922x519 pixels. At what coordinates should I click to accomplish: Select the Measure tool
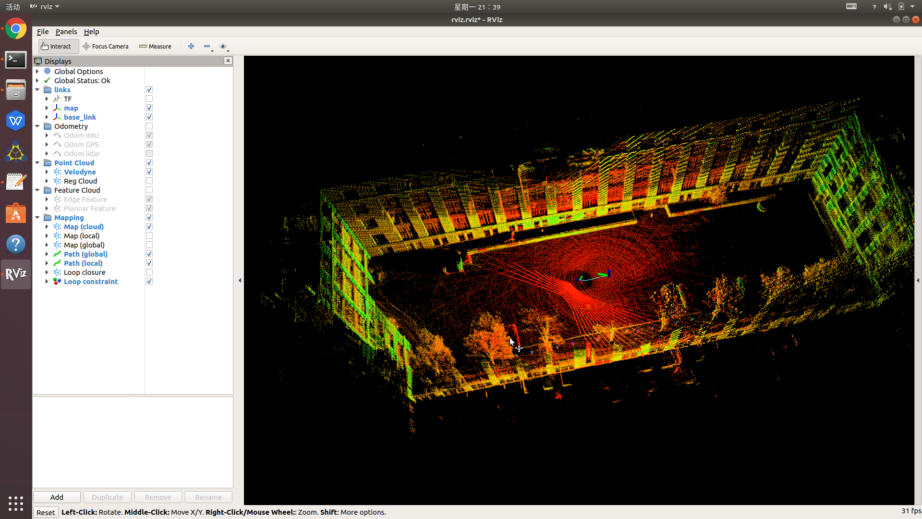pos(155,46)
